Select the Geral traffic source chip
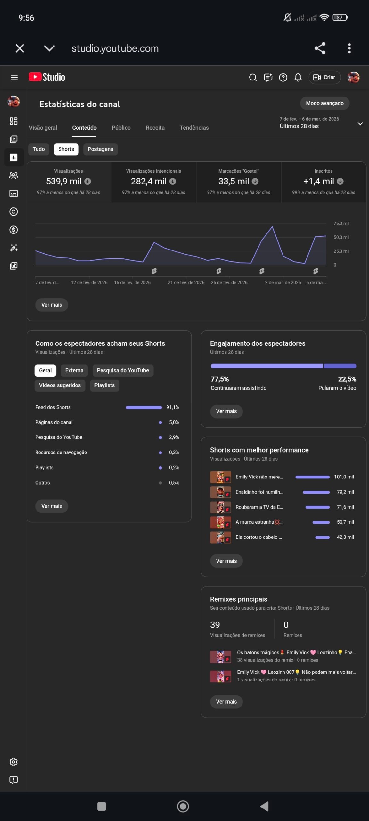369x821 pixels. [45, 370]
